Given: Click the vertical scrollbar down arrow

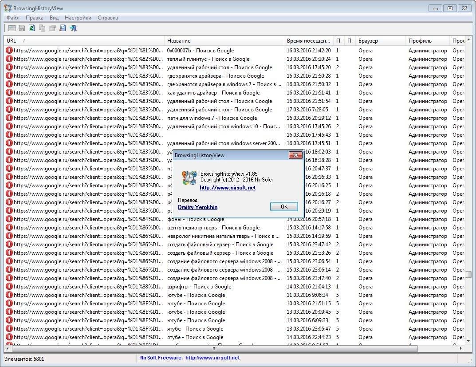Looking at the screenshot, I should 468,341.
